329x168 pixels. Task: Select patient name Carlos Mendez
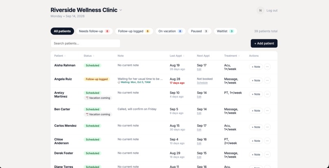65,126
